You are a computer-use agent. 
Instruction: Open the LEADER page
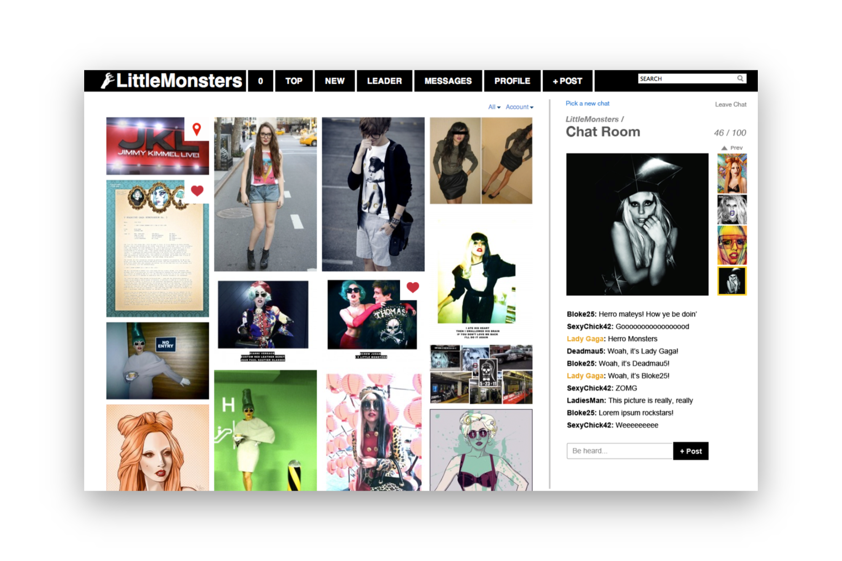click(x=384, y=81)
